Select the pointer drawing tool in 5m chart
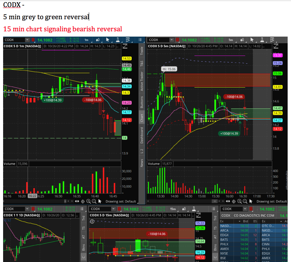Screen dimensions: 291x262 pyautogui.click(x=252, y=40)
